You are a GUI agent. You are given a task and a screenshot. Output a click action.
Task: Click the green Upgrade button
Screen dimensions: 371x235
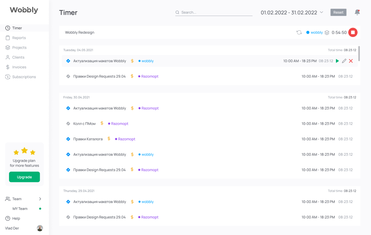point(24,177)
